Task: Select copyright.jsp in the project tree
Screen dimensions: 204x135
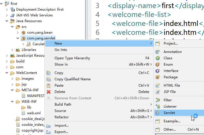Action: 32,130
